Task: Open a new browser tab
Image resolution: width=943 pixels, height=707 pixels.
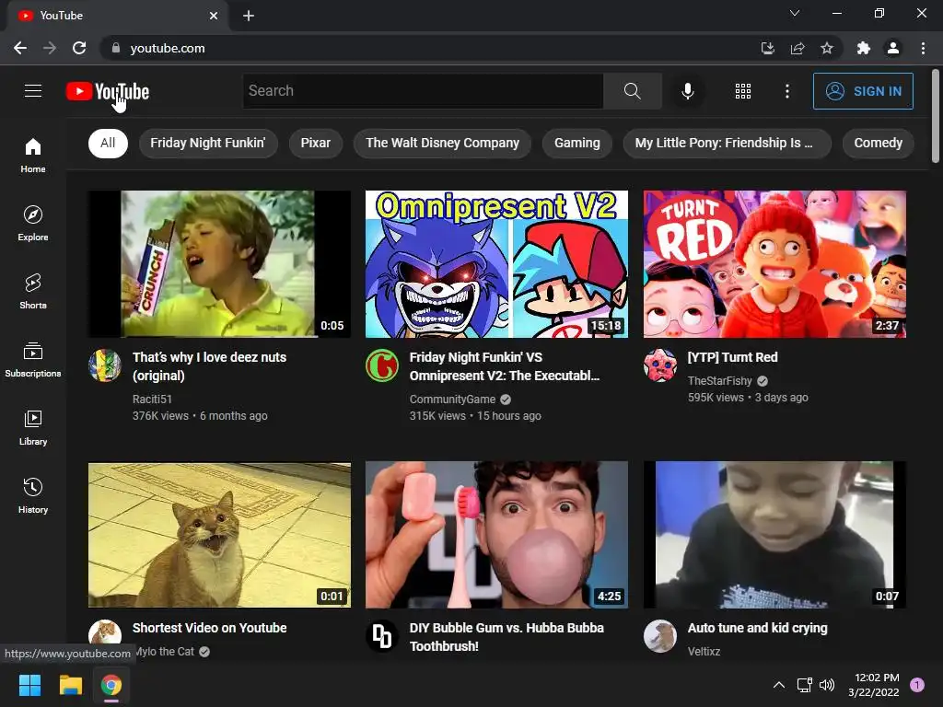Action: (249, 16)
